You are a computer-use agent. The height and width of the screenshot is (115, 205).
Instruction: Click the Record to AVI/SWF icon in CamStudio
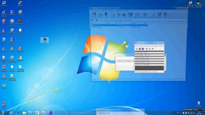pos(150,49)
